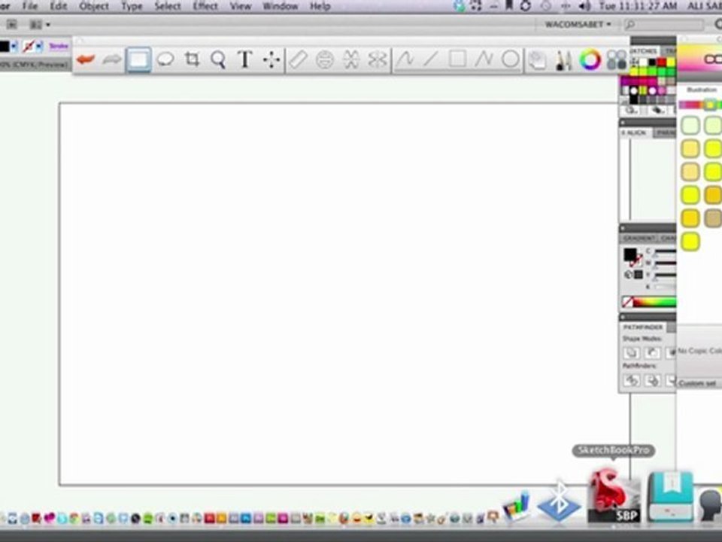
Task: Switch to the Swatches panel tab
Action: click(643, 50)
